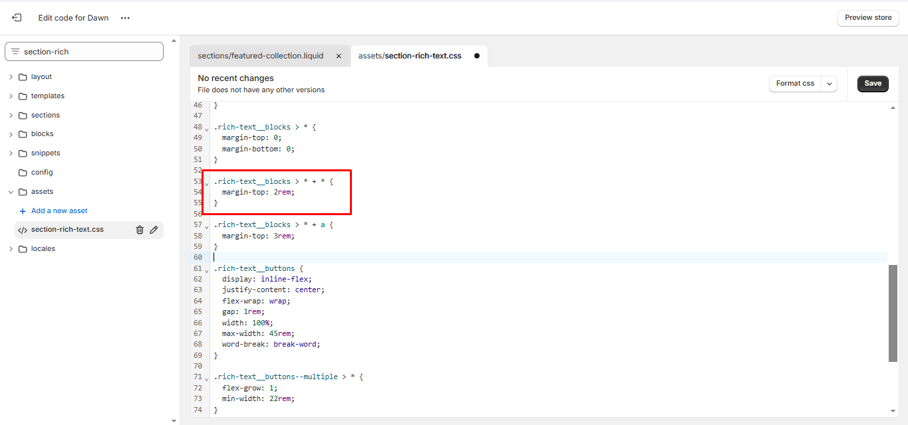This screenshot has width=908, height=425.
Task: Expand the locales folder
Action: coord(11,249)
